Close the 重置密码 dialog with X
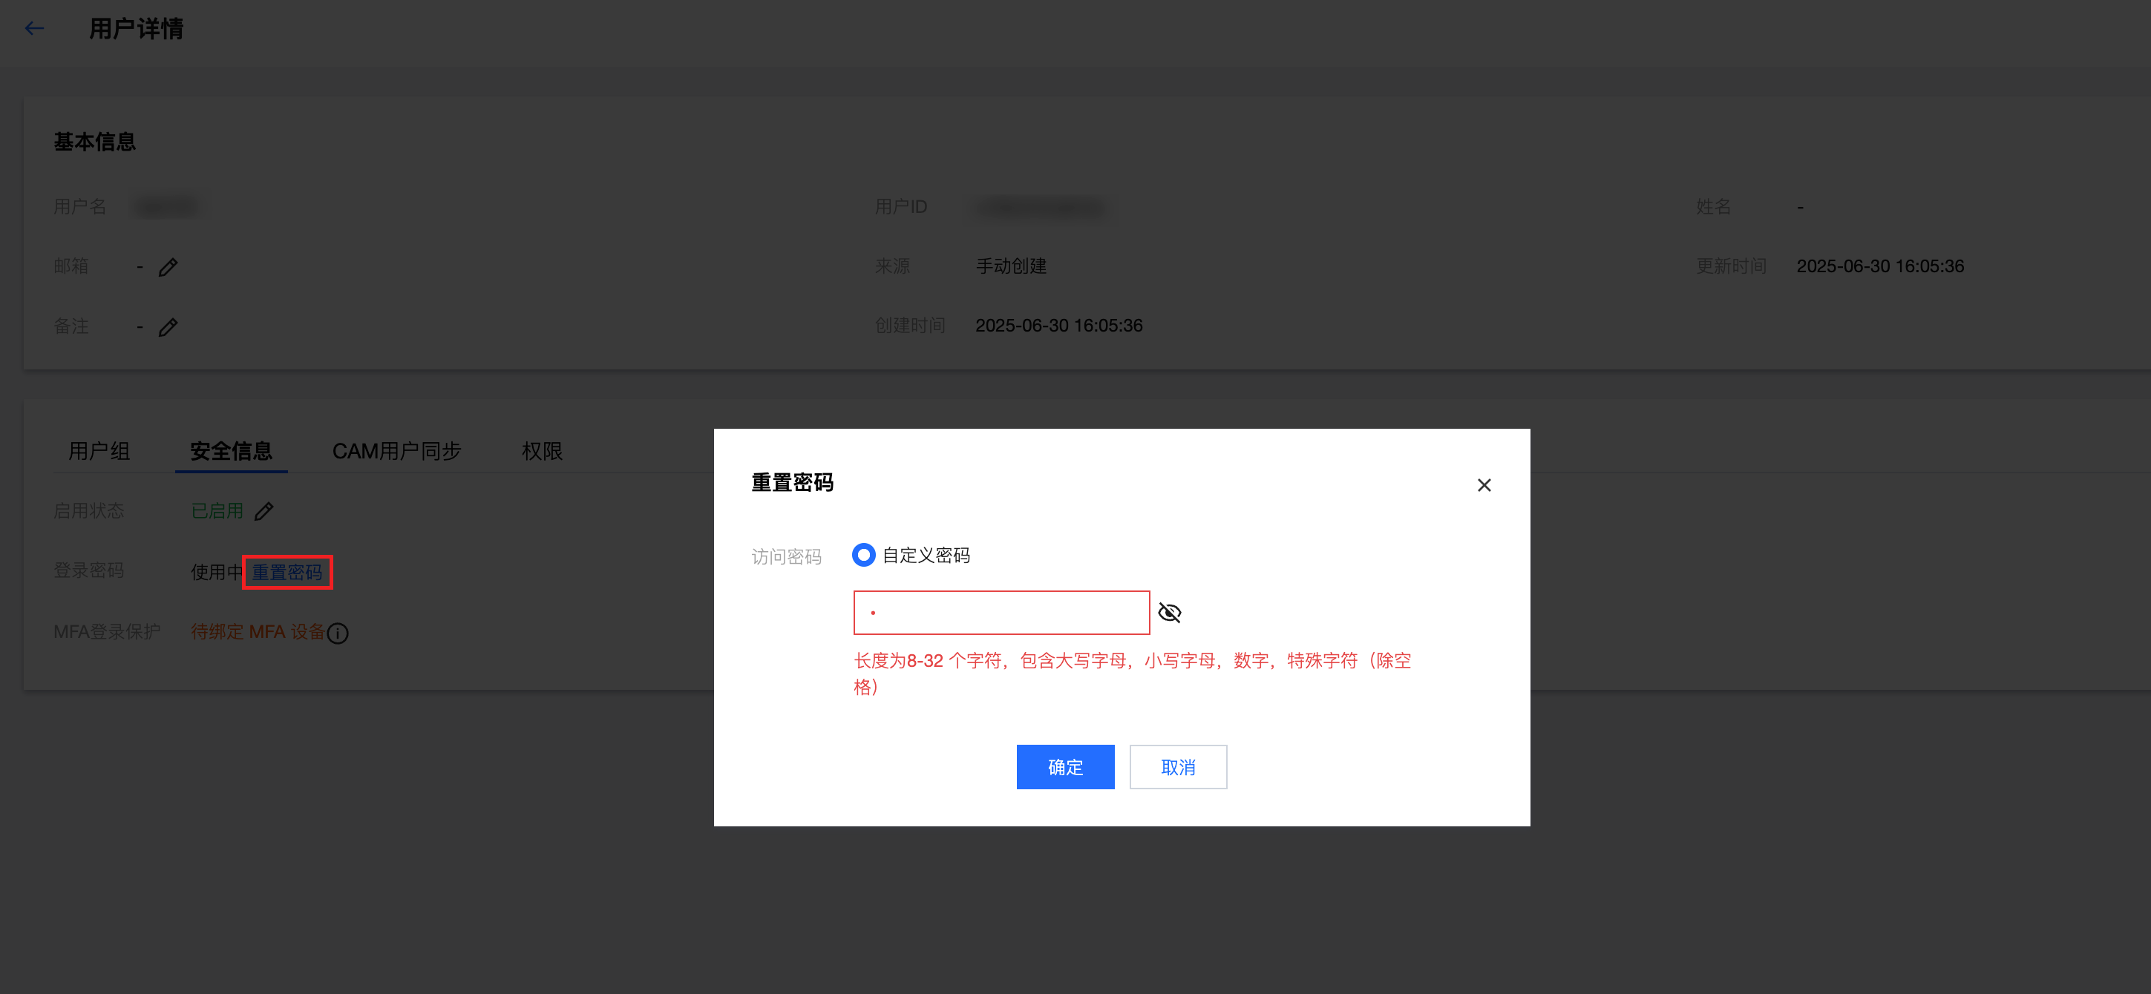2151x994 pixels. [1483, 485]
